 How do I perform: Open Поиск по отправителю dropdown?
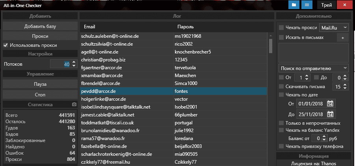click(x=314, y=68)
